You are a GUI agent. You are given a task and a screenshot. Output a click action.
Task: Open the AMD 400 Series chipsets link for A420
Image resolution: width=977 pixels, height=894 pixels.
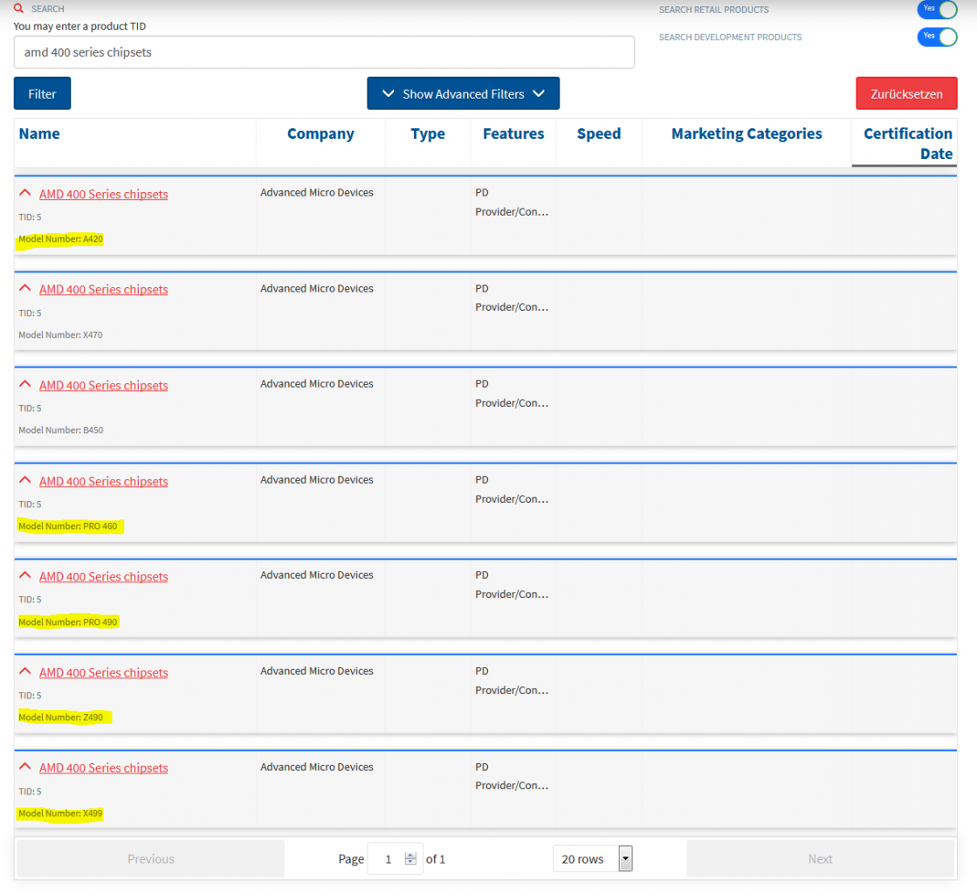click(103, 195)
